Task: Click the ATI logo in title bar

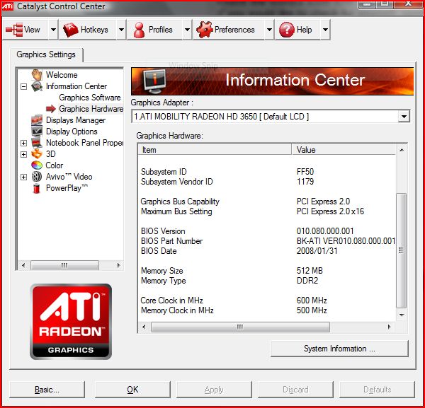Action: [x=8, y=6]
